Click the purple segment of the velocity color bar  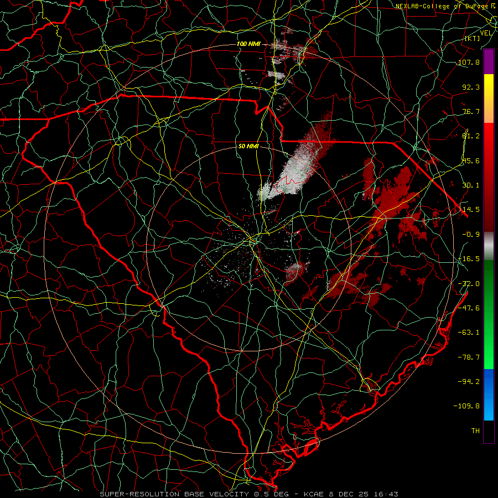point(489,61)
